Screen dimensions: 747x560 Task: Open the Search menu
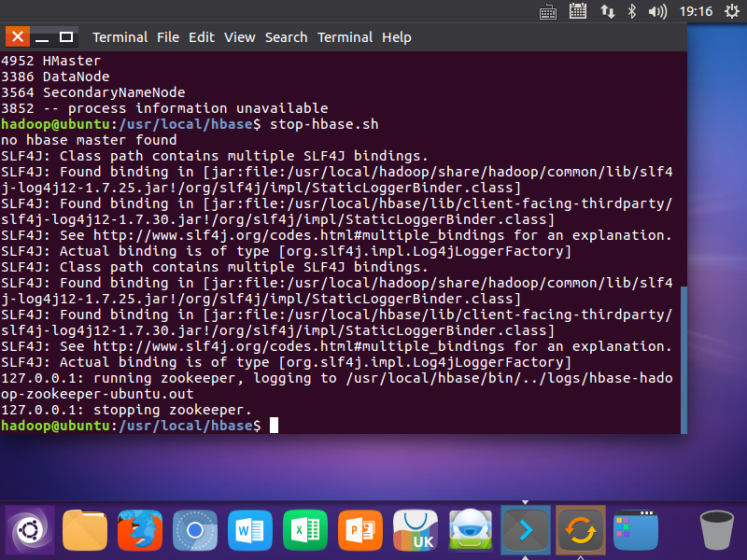[x=287, y=37]
